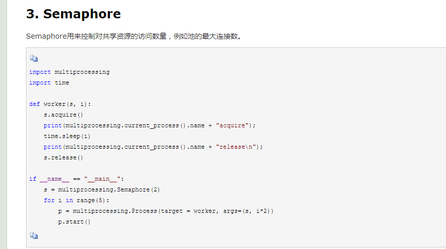Screen dimensions: 446x249
Task: Click the blue "def" keyword
Action: coord(34,104)
